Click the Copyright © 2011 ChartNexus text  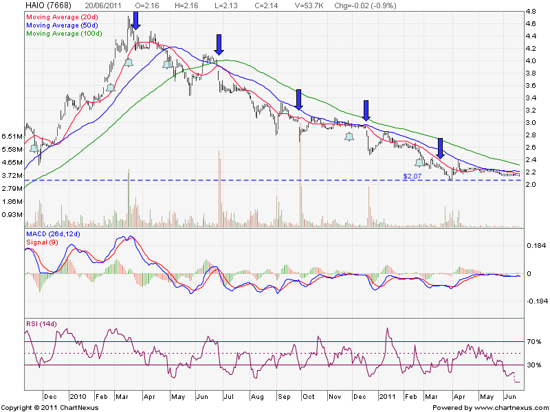pos(49,408)
